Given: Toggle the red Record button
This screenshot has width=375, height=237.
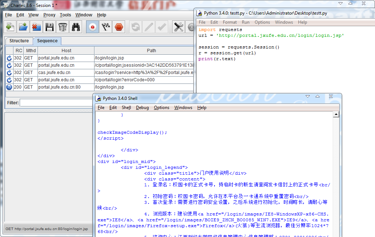Looking at the screenshot, I should (x=93, y=27).
